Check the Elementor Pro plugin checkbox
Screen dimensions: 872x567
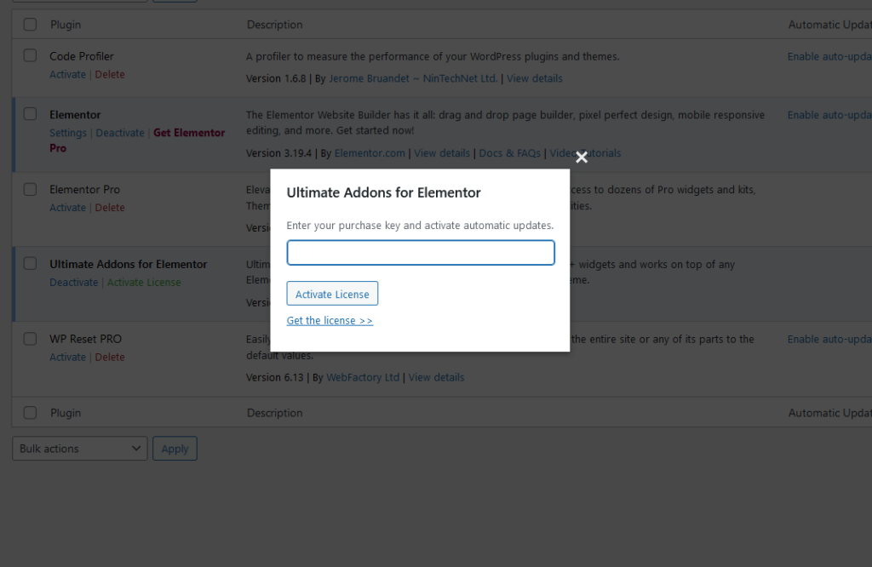click(30, 189)
